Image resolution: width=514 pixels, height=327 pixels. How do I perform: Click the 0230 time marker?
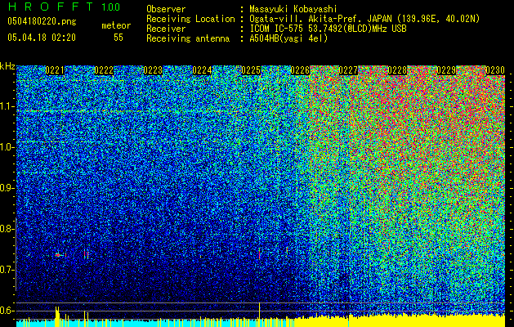tap(495, 70)
